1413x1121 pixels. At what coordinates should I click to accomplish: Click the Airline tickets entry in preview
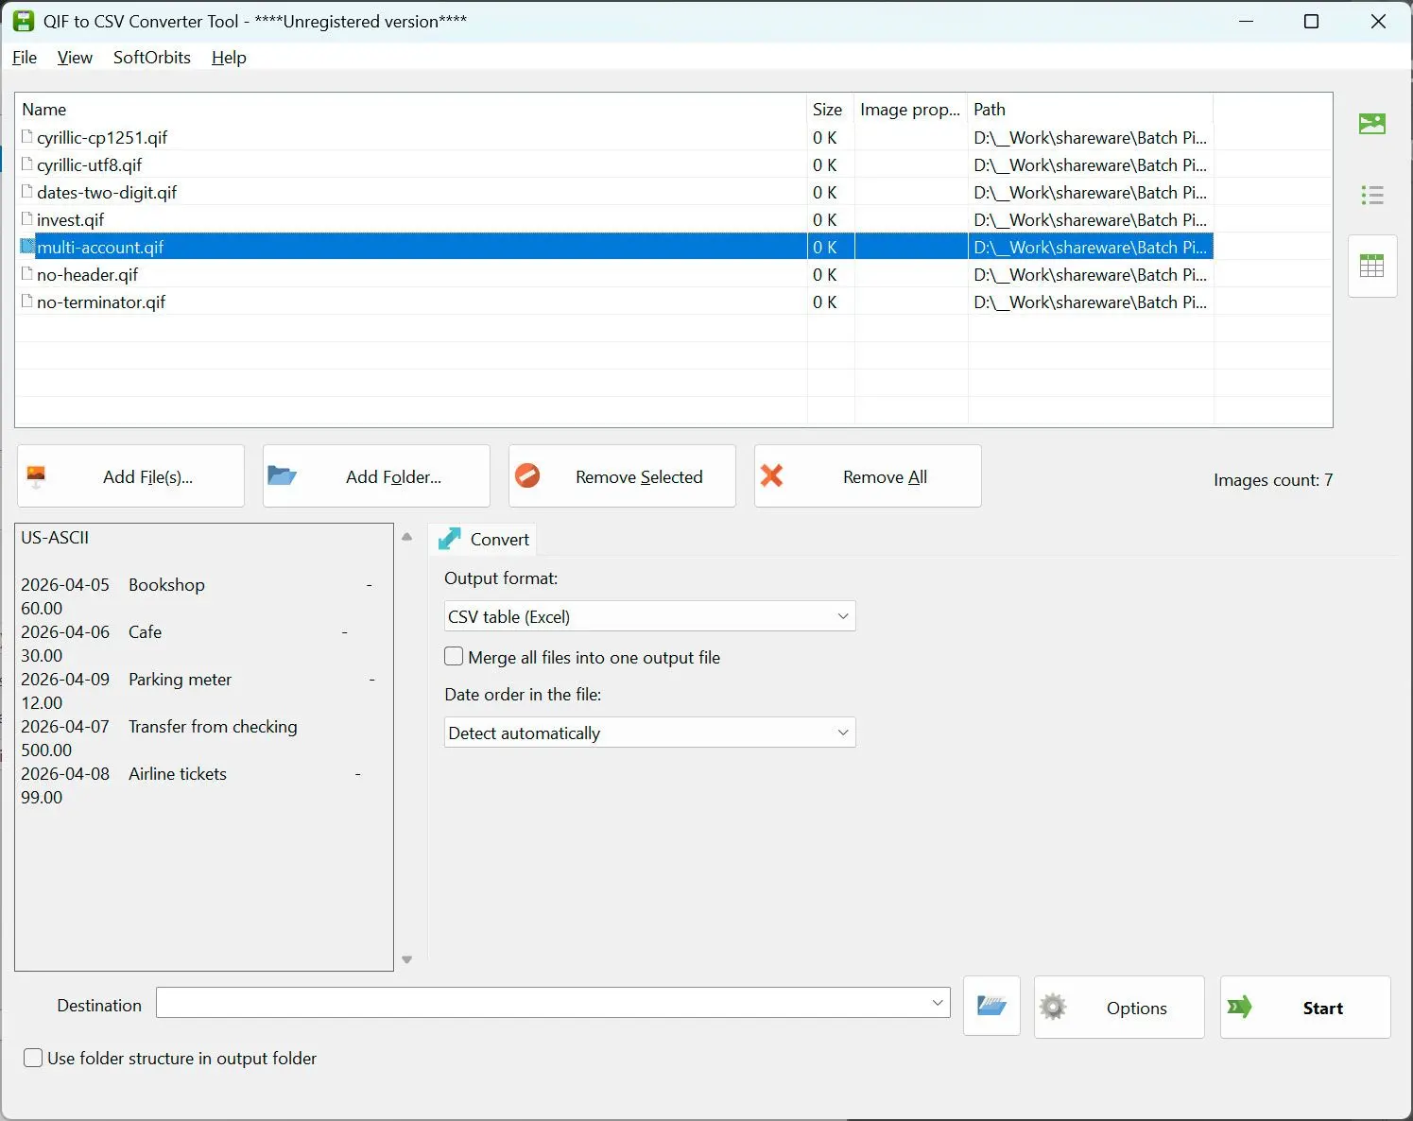[x=178, y=773]
